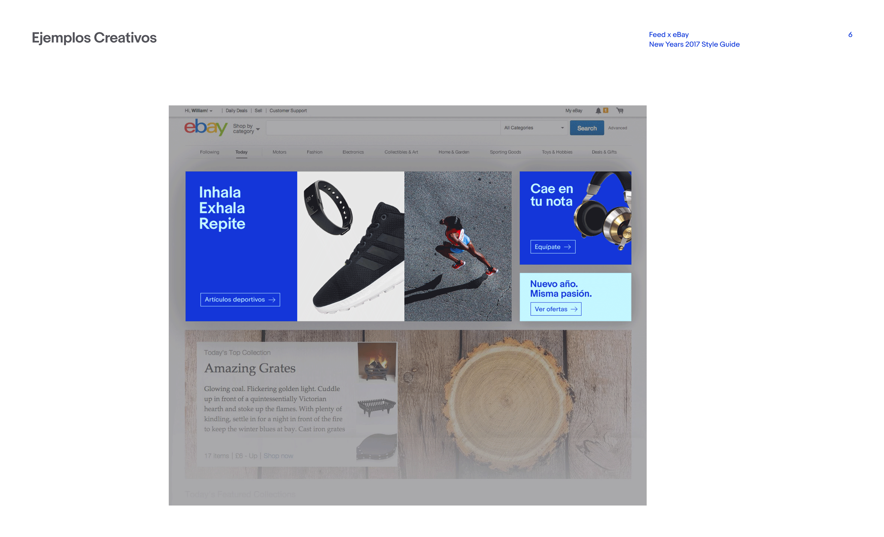Viewport: 884px width, 537px height.
Task: Click the Daily Deals link
Action: [236, 111]
